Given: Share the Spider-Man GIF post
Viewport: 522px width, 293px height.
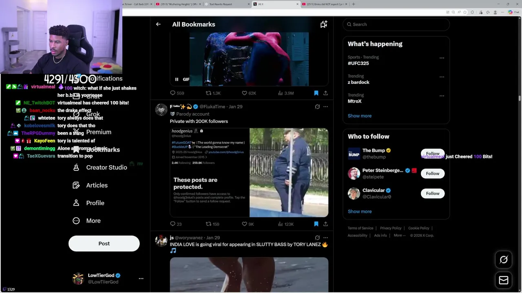Looking at the screenshot, I should [x=325, y=93].
